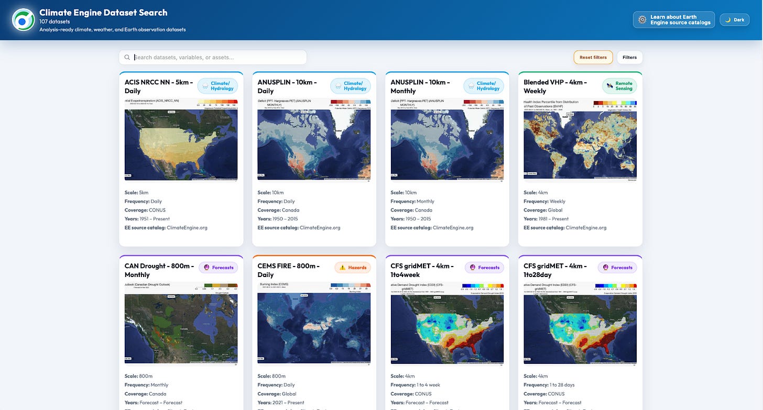Click ClimateEngine.org source catalog on ACIS NRCC NN card

pos(187,228)
